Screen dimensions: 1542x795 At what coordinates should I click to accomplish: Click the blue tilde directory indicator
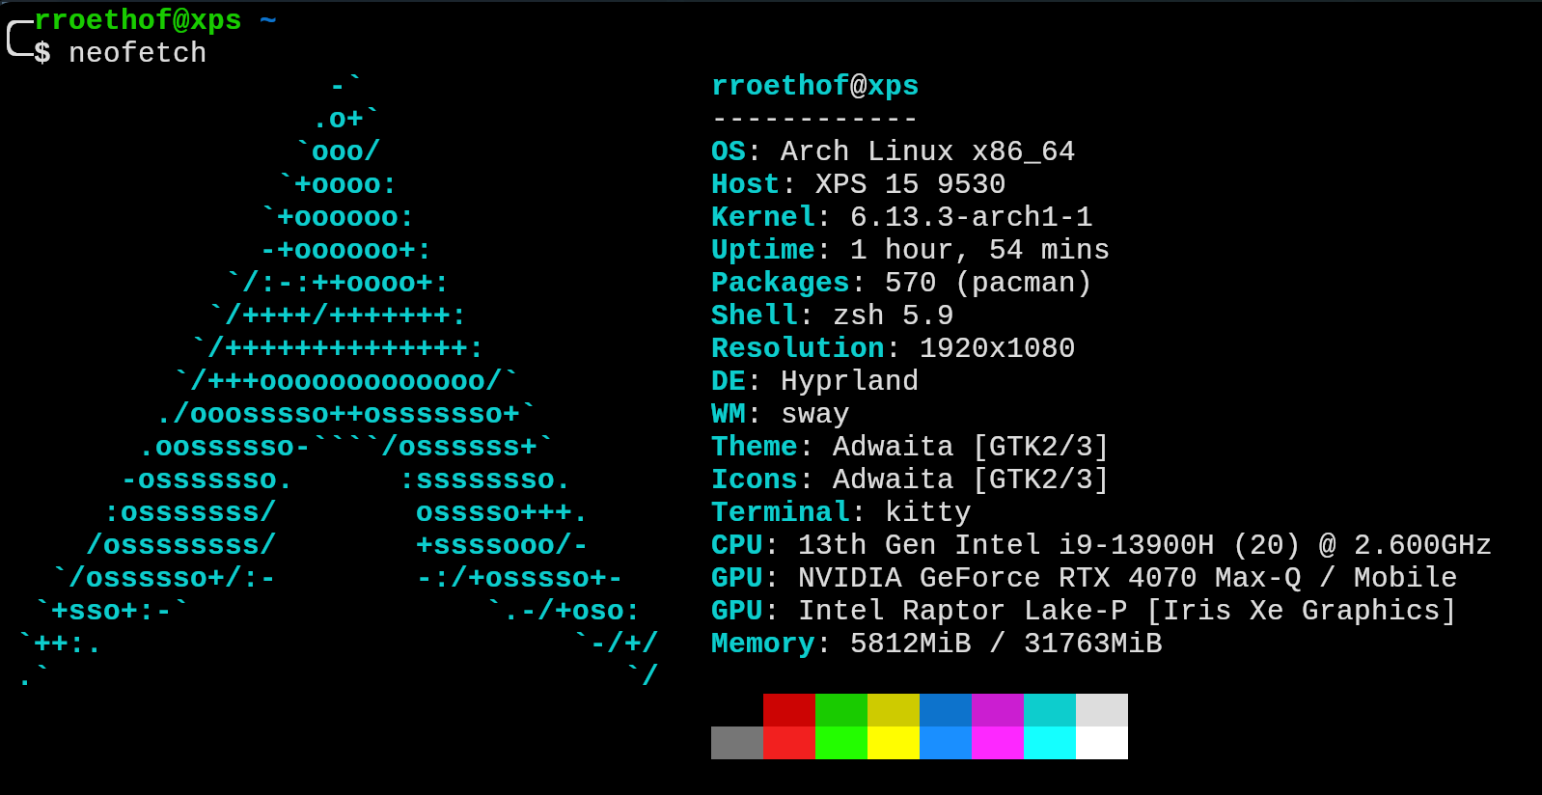point(268,20)
